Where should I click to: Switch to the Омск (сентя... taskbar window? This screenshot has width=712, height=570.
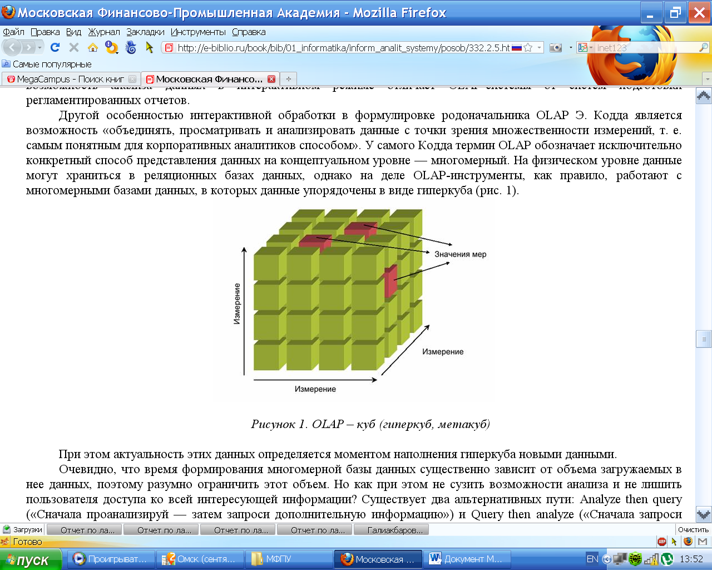201,559
